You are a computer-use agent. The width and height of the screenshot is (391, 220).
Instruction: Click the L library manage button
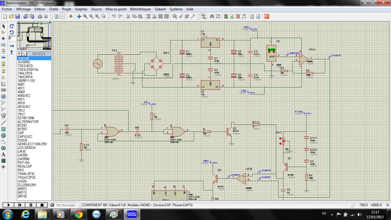(x=24, y=54)
